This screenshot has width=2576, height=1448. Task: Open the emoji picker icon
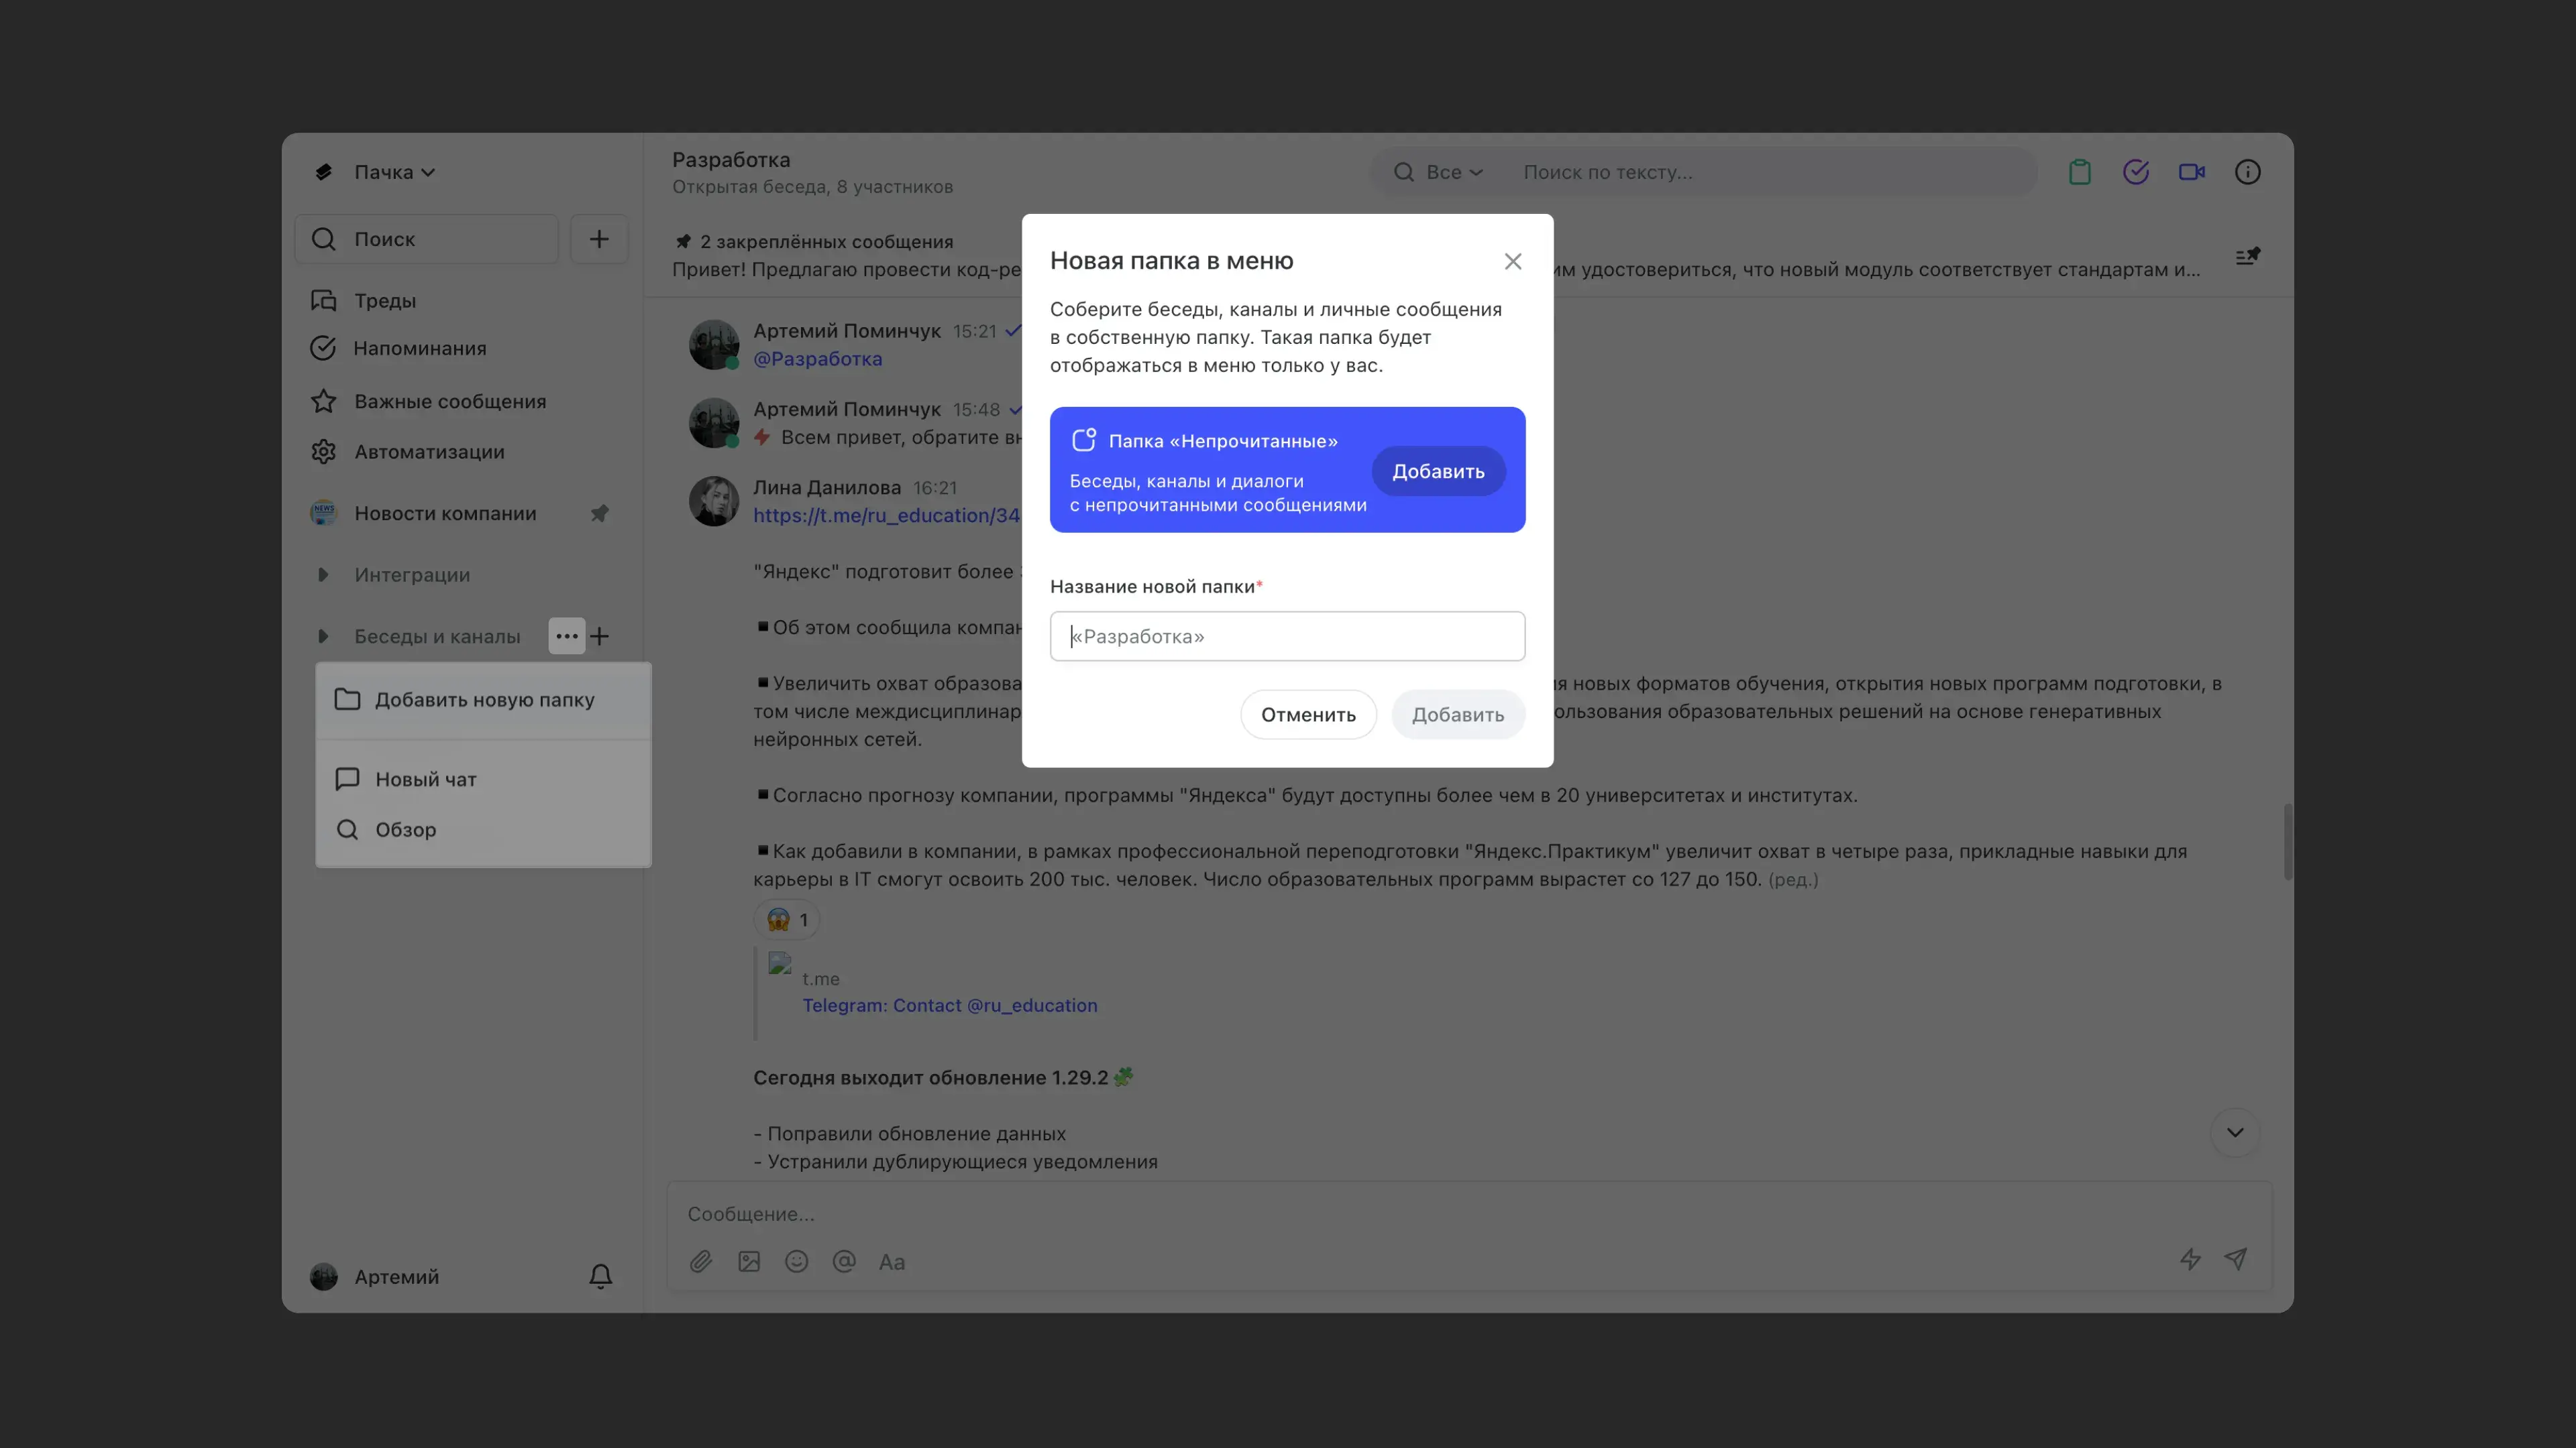pyautogui.click(x=796, y=1261)
